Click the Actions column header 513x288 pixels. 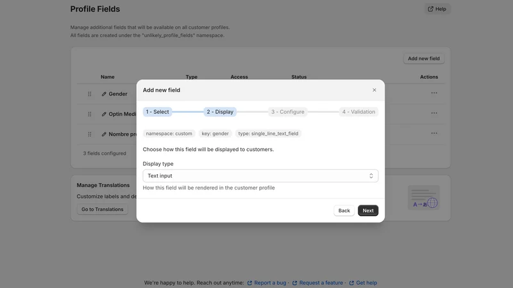429,77
